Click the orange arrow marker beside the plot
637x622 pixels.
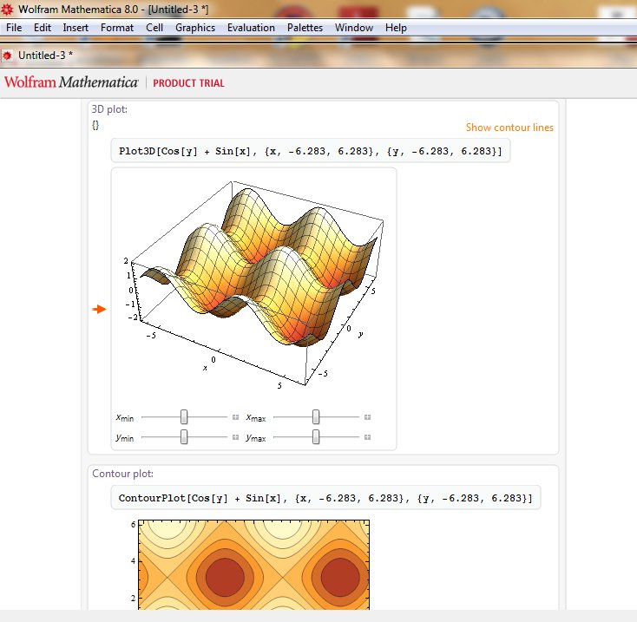tap(100, 309)
